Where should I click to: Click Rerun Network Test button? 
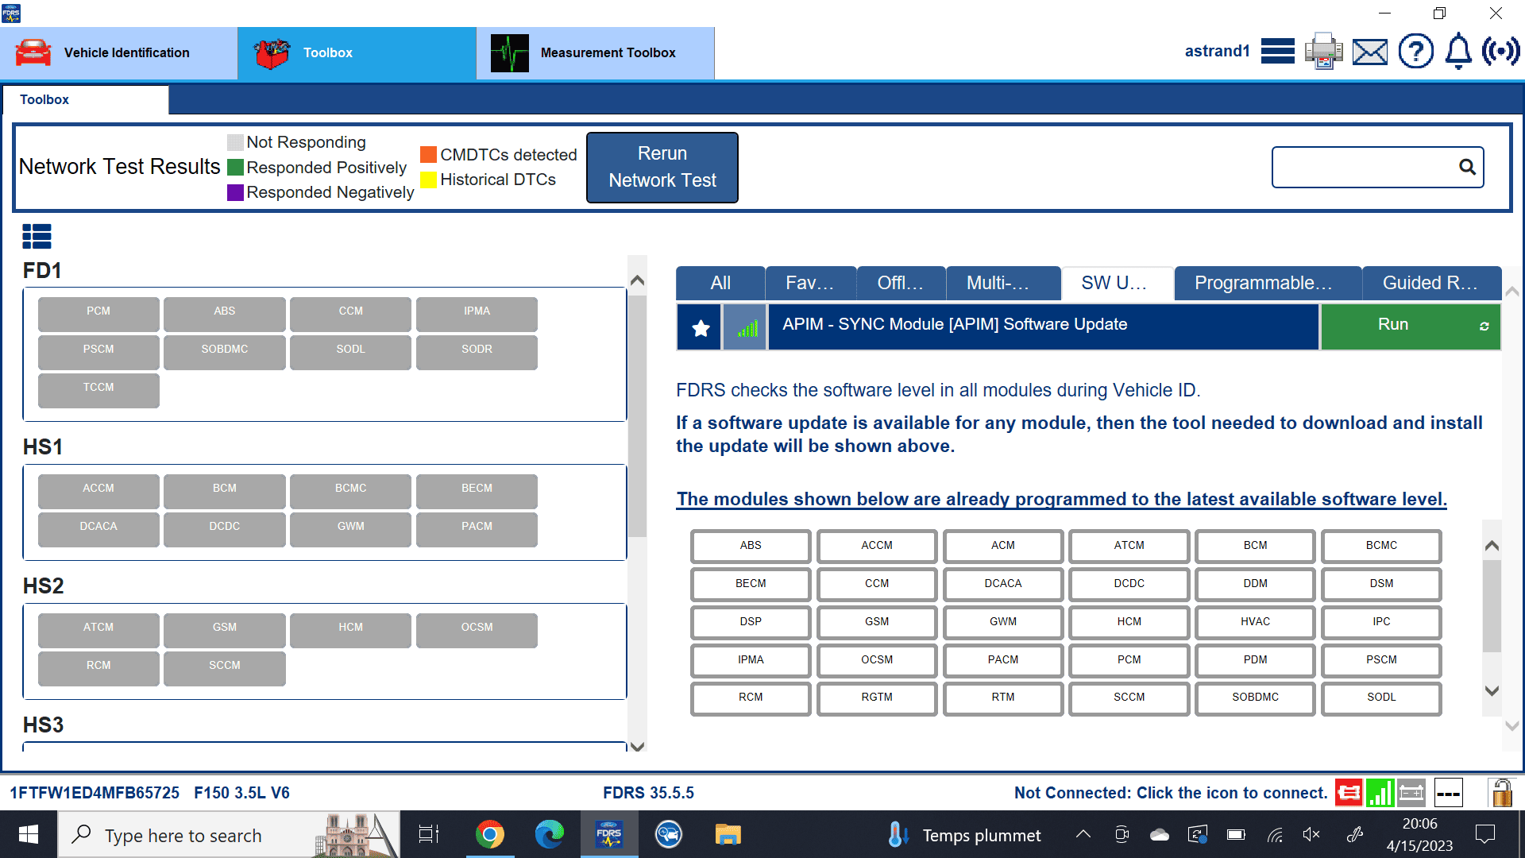[x=662, y=167]
